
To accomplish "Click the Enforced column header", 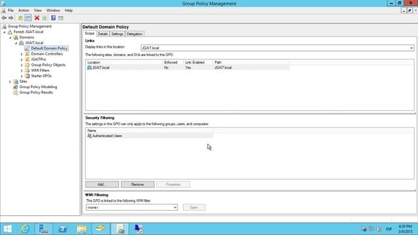I will pos(172,63).
